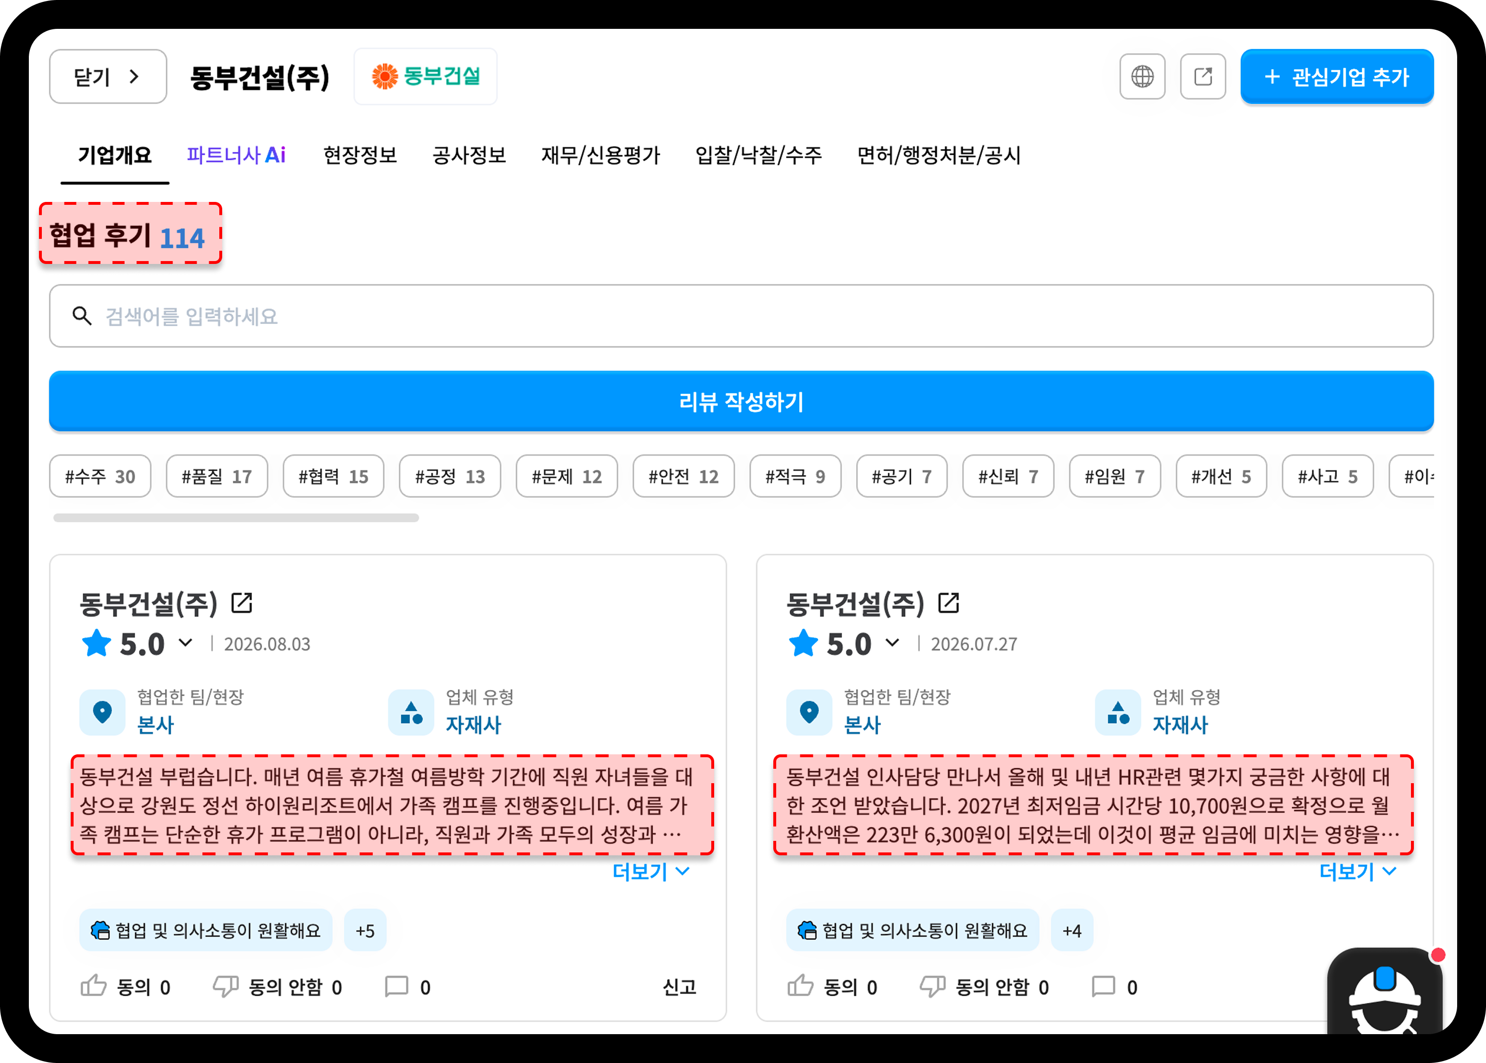Select the 기업개요 tab
1486x1063 pixels.
114,155
